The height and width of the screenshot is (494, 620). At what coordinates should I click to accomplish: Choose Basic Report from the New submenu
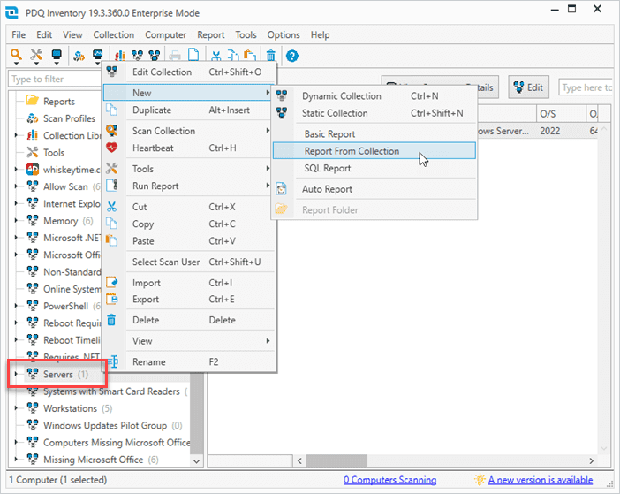click(374, 134)
